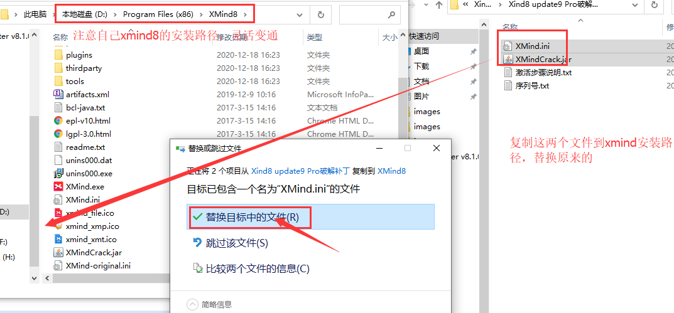
Task: Open the address history dropdown in XMind8 window
Action: click(x=300, y=14)
